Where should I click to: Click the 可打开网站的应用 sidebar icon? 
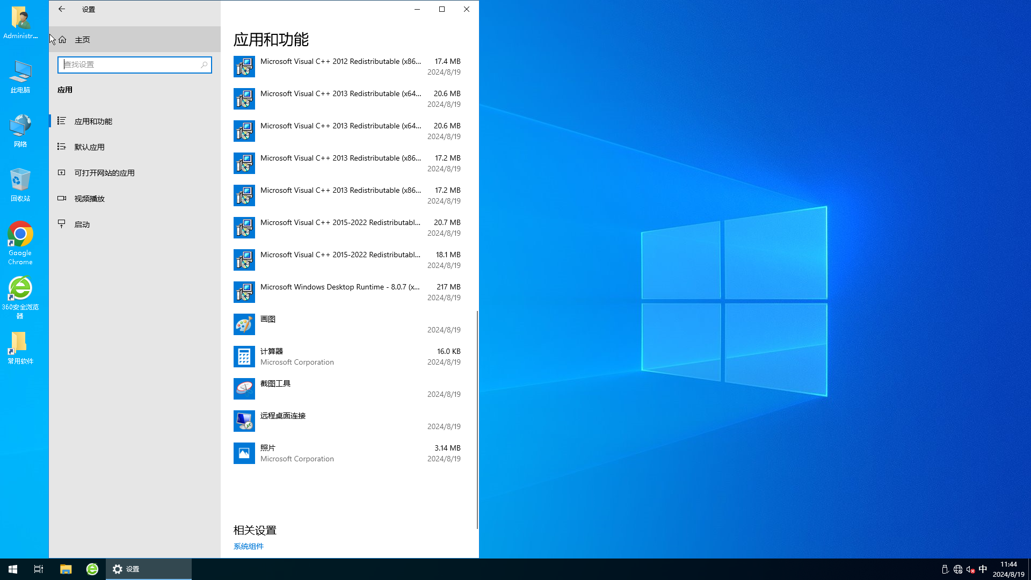[x=62, y=172]
